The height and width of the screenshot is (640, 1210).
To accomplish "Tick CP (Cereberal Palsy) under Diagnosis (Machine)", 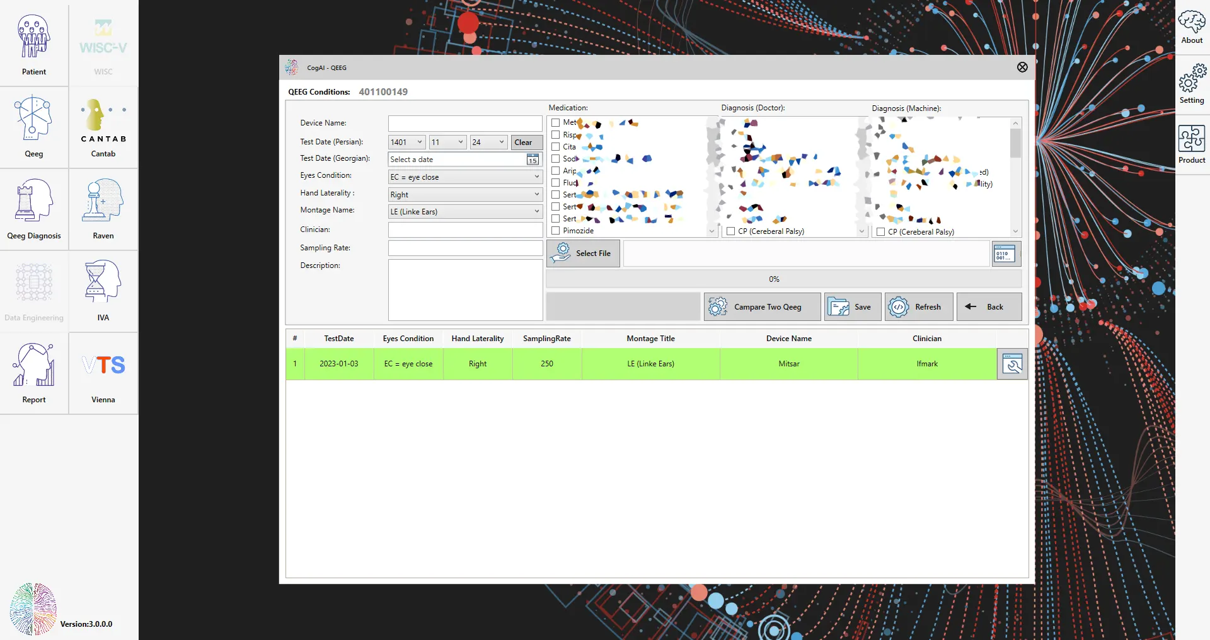I will 881,232.
